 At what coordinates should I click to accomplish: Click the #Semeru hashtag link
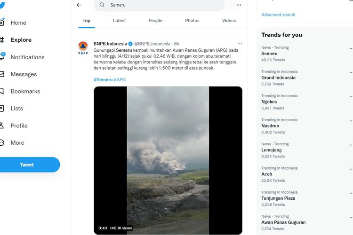pyautogui.click(x=103, y=79)
